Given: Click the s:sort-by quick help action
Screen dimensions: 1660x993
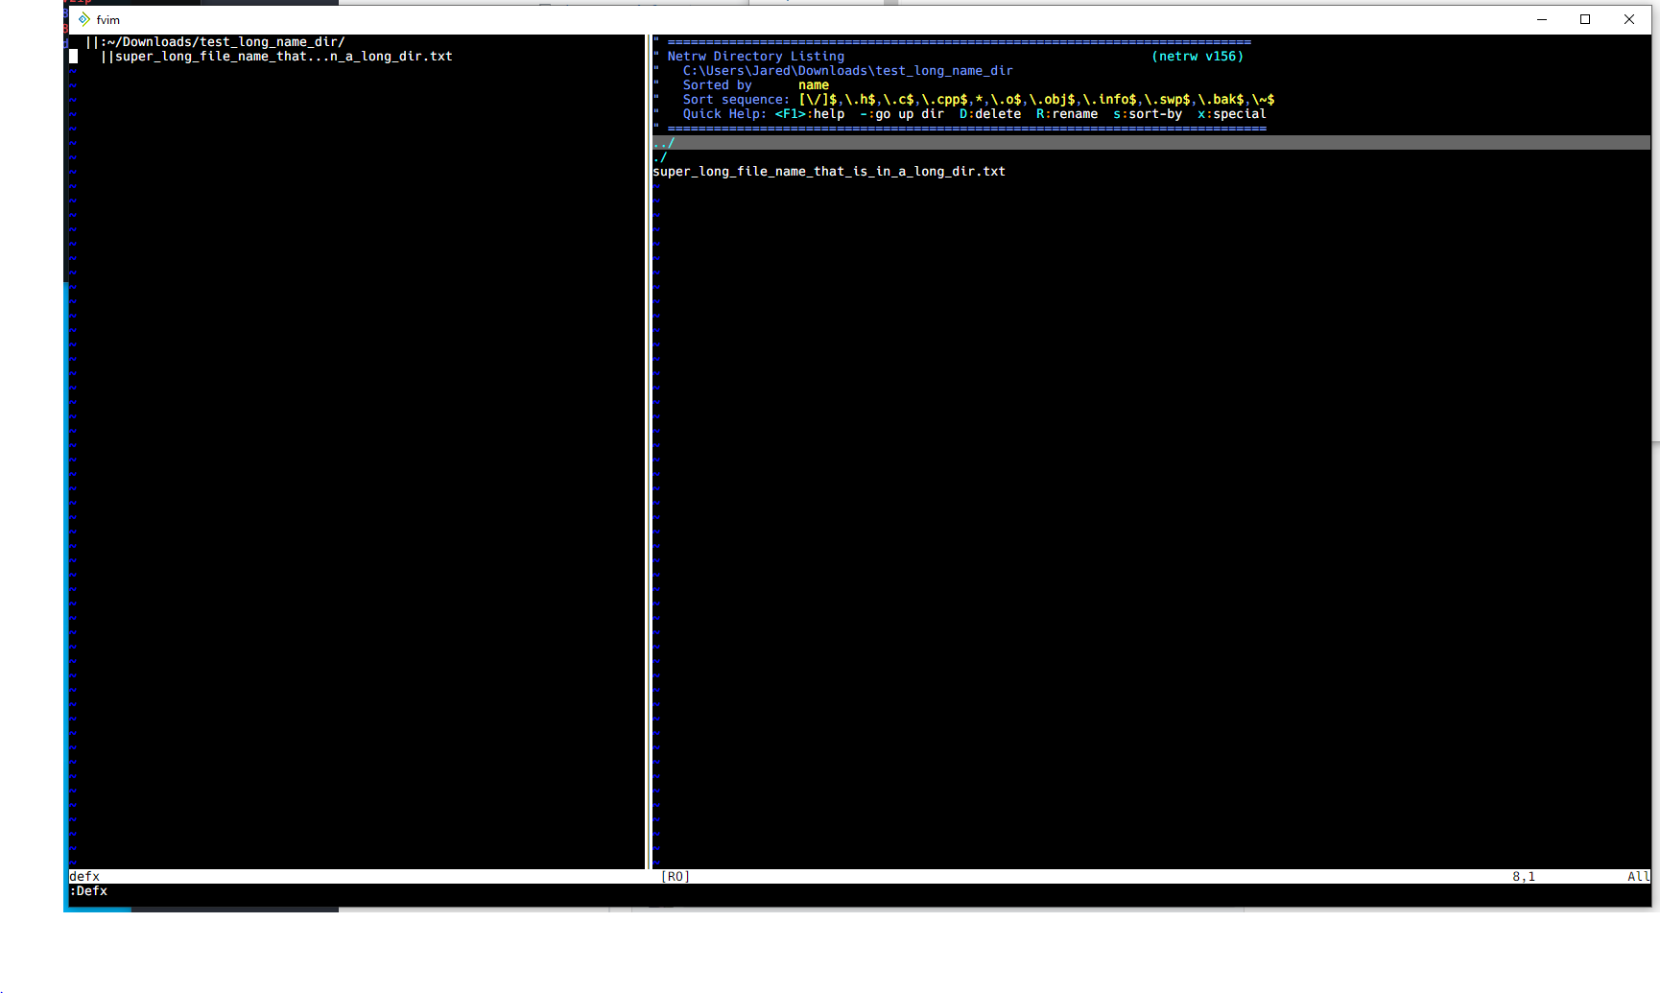Looking at the screenshot, I should (x=1149, y=113).
